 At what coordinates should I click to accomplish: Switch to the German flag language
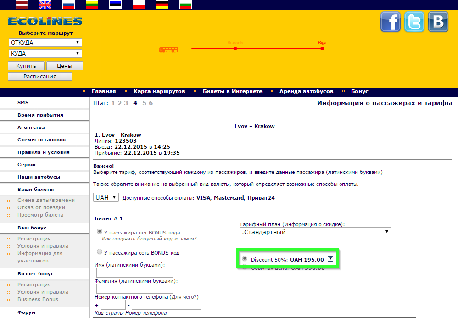pyautogui.click(x=162, y=5)
